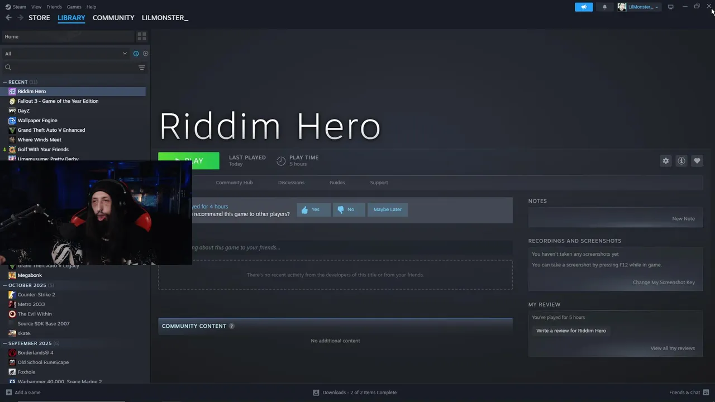The height and width of the screenshot is (402, 715).
Task: Open the Discussions tab
Action: click(x=291, y=183)
